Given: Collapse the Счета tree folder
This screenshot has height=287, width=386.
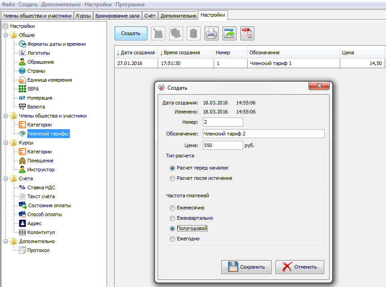Looking at the screenshot, I should [5, 179].
